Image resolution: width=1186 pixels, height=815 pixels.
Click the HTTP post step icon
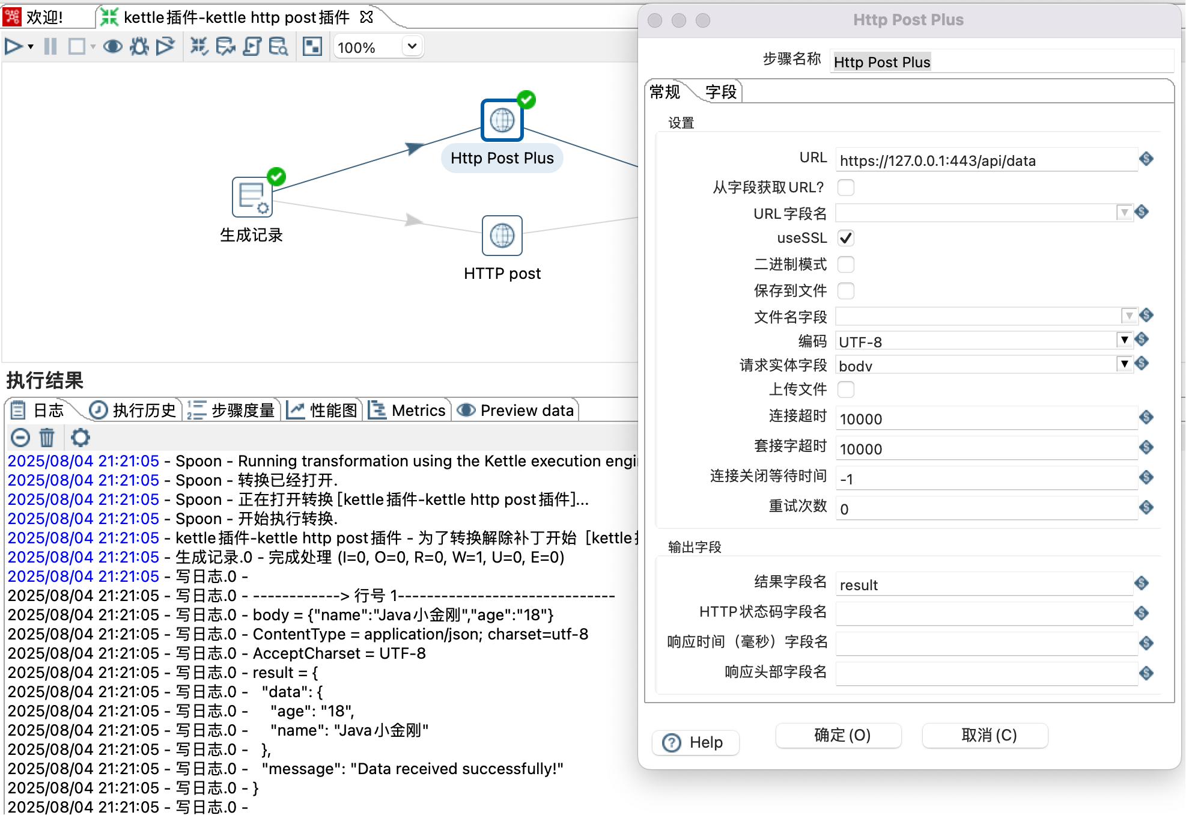pos(502,235)
